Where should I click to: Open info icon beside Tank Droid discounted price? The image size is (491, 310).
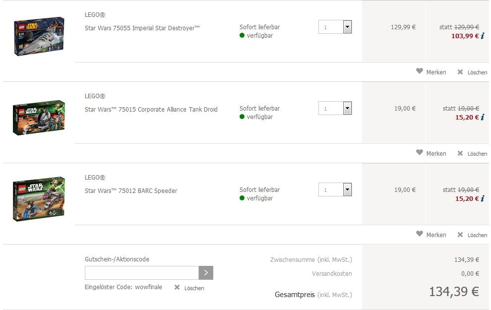click(482, 118)
